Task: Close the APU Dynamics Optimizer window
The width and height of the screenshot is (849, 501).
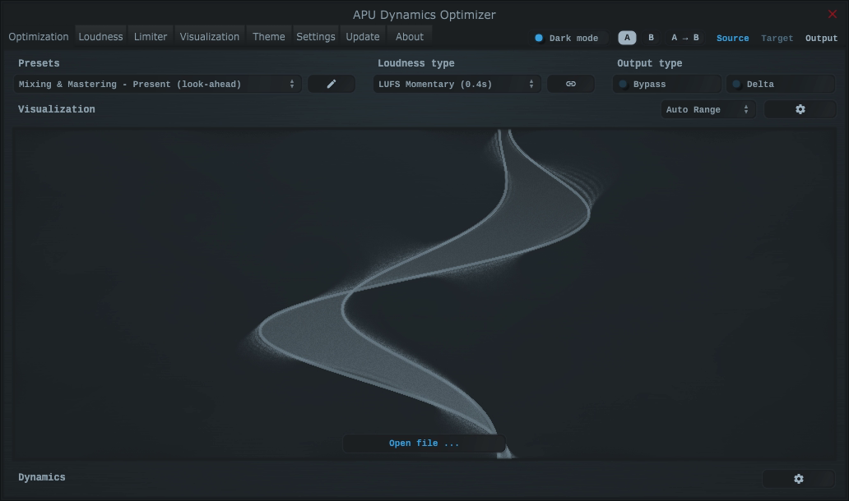Action: [x=833, y=14]
